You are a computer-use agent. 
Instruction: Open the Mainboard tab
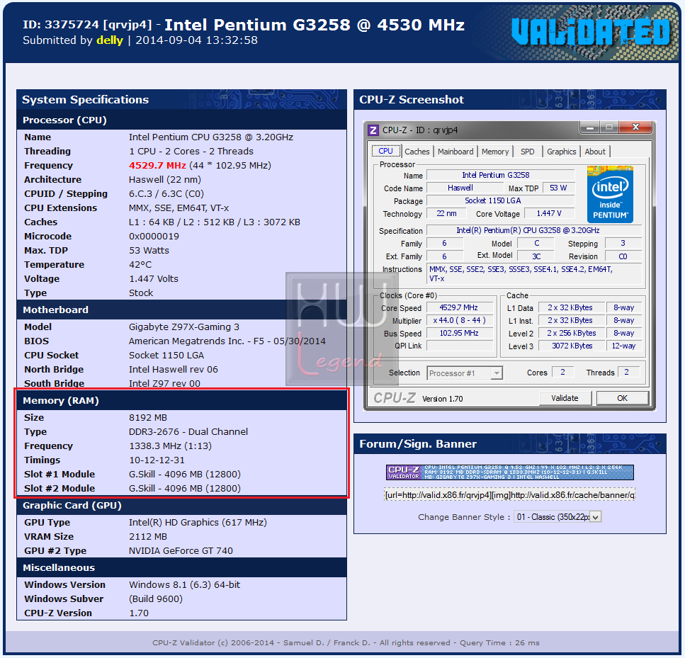pyautogui.click(x=455, y=152)
